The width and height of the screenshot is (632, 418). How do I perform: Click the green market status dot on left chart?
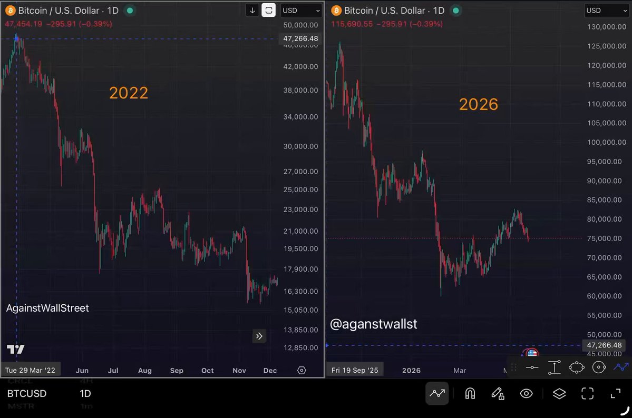point(130,11)
